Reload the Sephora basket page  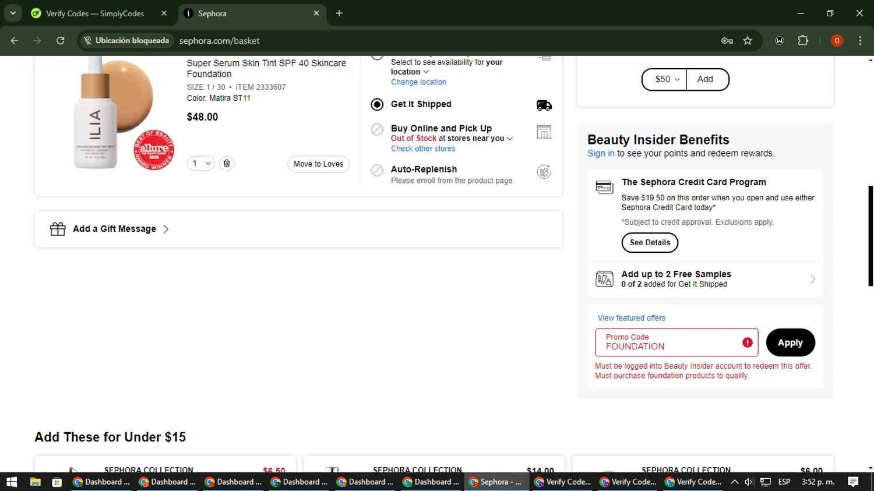tap(60, 41)
